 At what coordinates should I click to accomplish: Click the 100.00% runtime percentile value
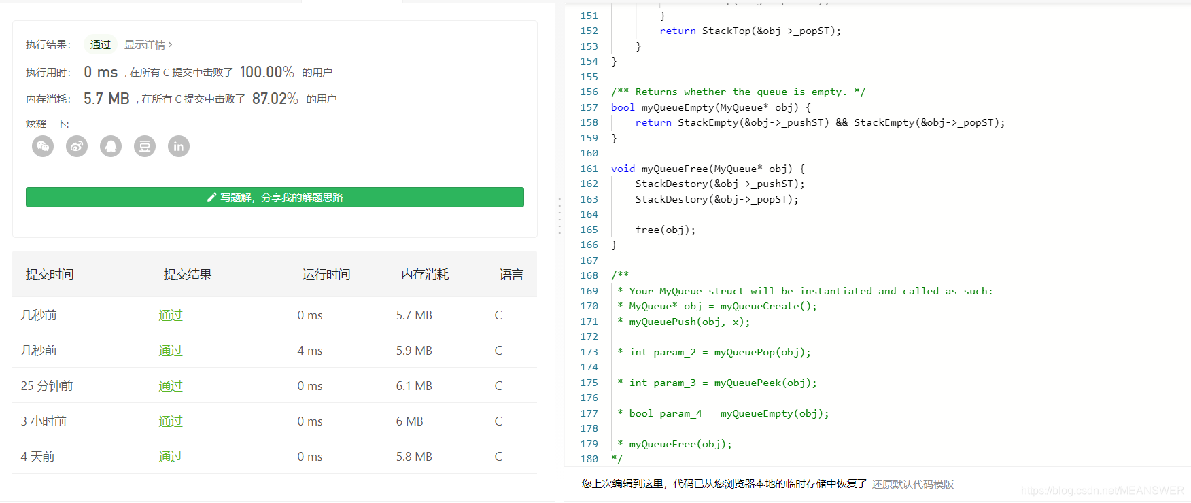tap(267, 72)
